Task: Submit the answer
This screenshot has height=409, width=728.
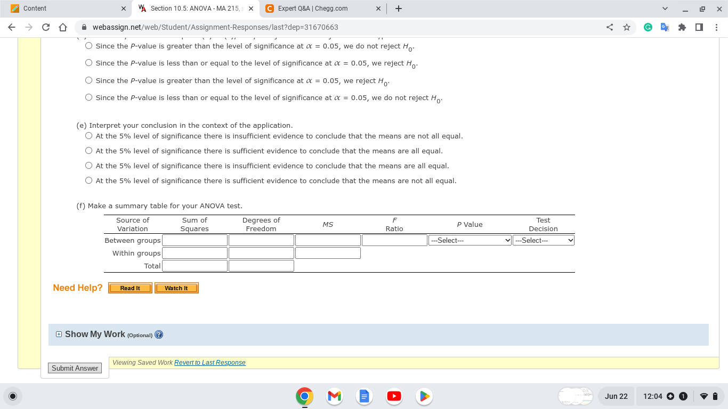Action: pos(75,368)
